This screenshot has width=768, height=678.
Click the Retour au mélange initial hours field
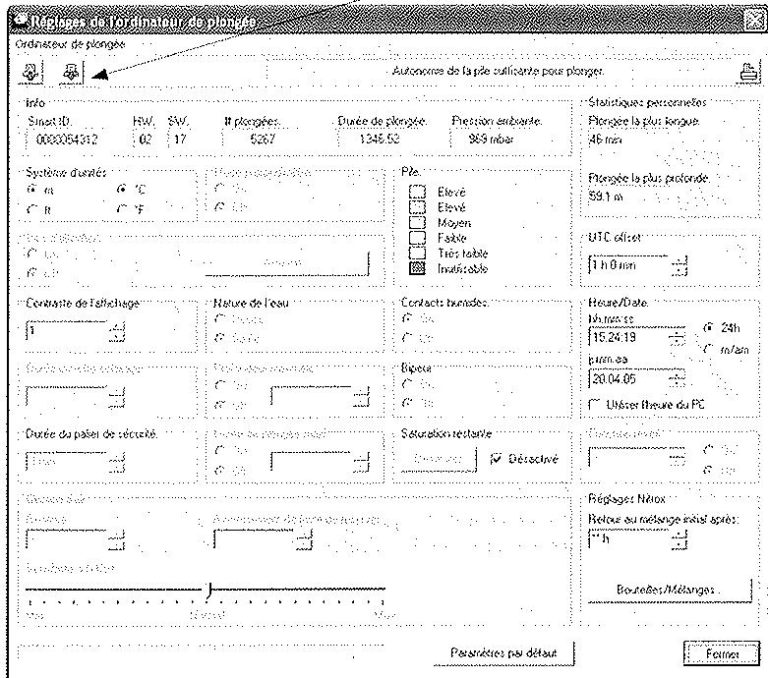pyautogui.click(x=629, y=540)
